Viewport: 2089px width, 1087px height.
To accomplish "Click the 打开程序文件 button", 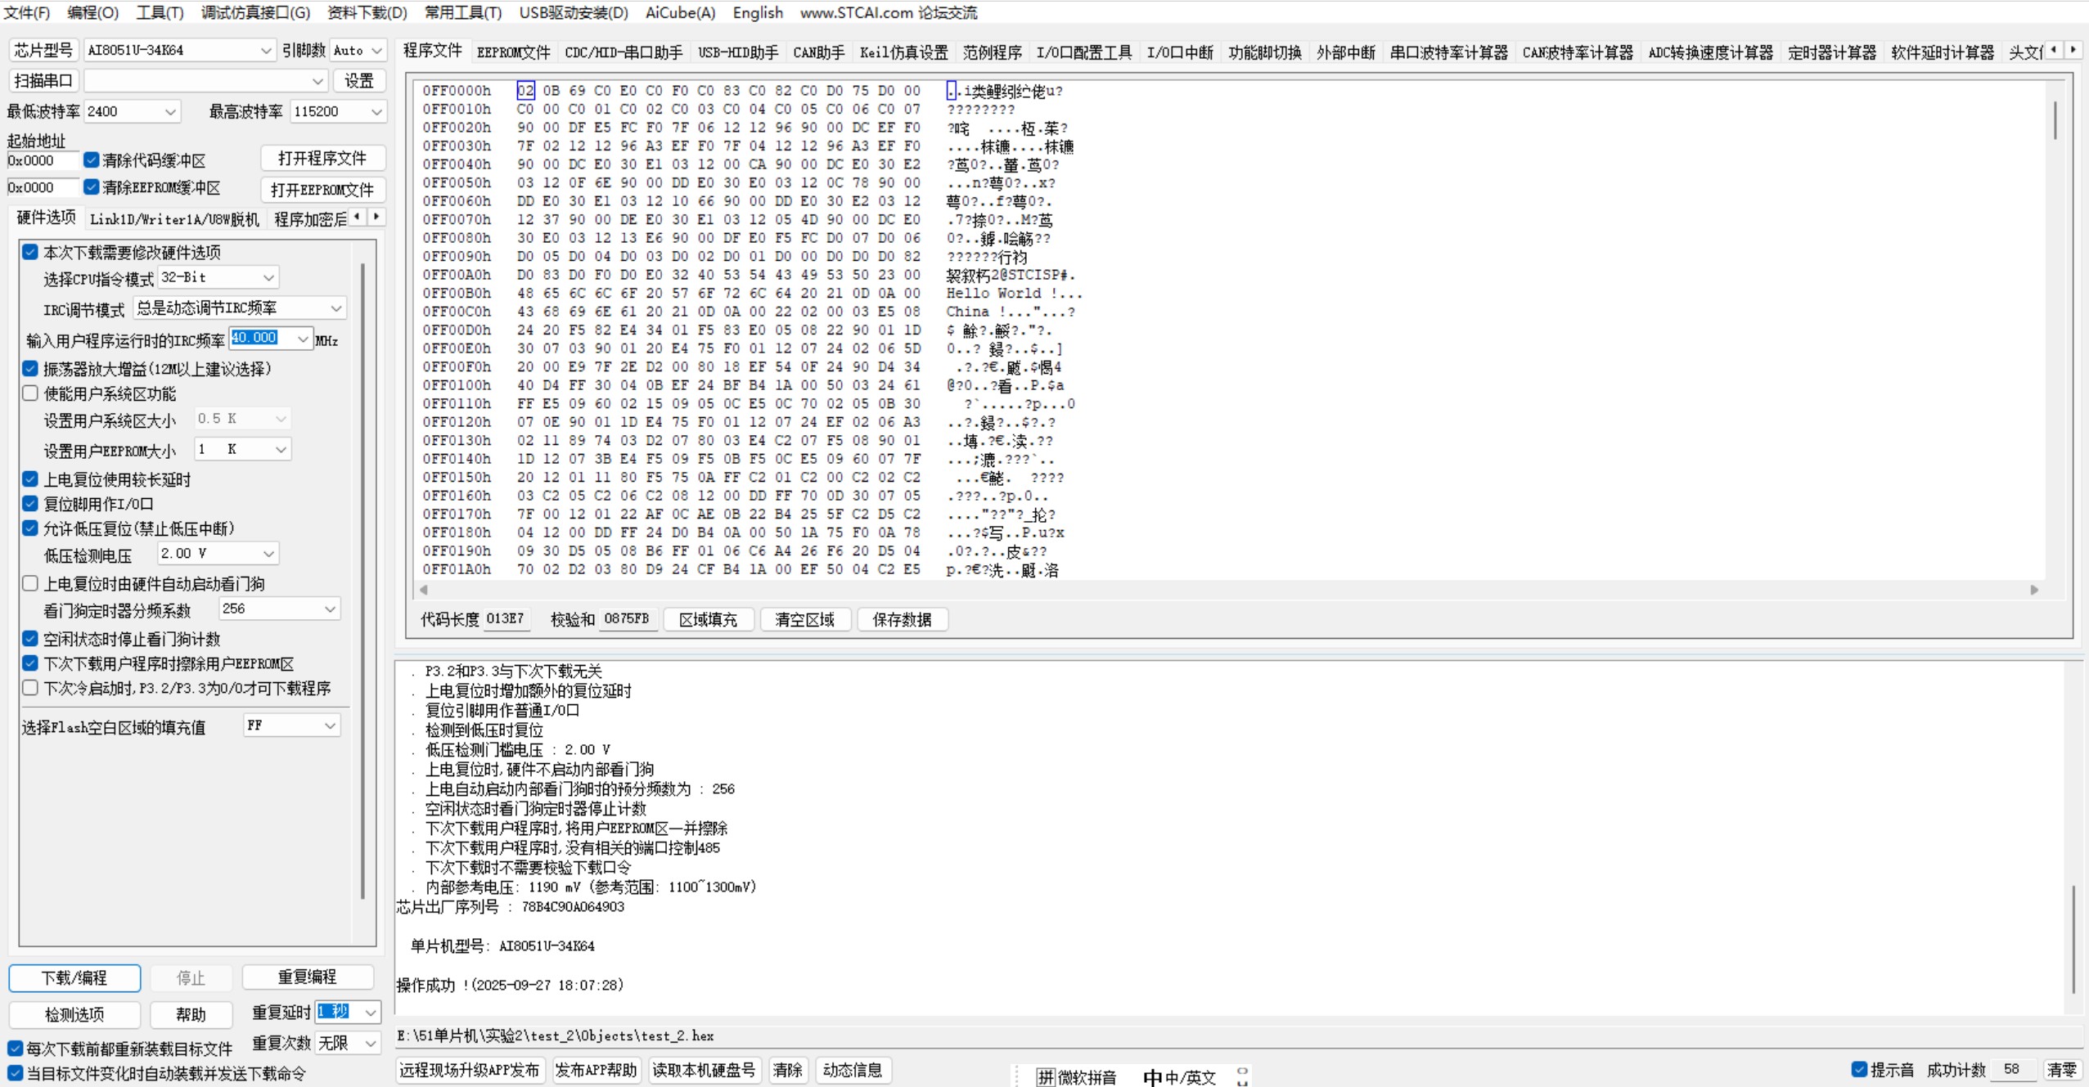I will click(x=322, y=158).
